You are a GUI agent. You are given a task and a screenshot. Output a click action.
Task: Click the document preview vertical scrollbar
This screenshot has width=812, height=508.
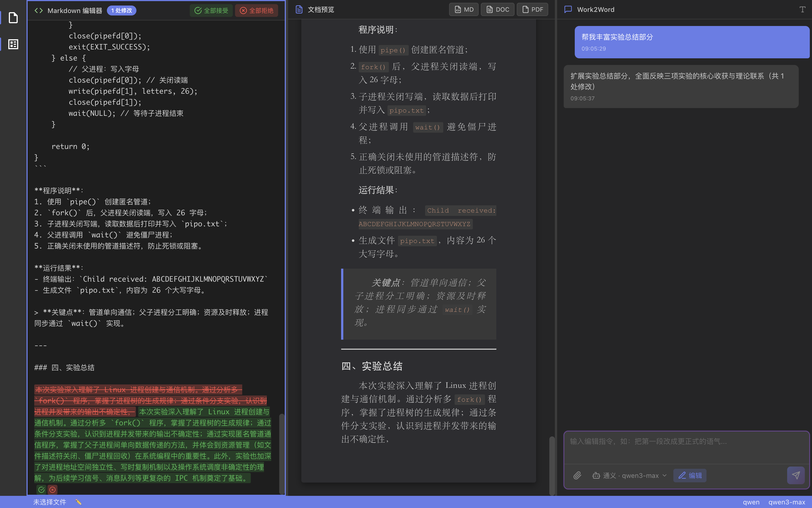point(552,465)
